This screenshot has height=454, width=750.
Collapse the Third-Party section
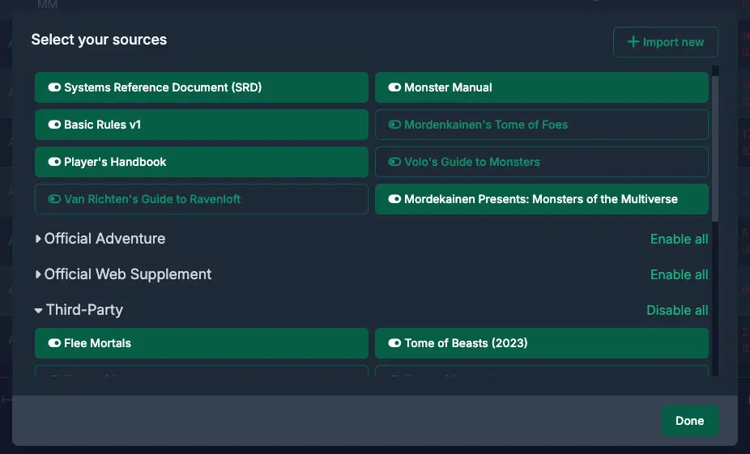(79, 310)
